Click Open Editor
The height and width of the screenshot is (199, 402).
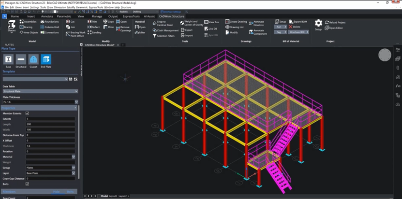coord(334,28)
